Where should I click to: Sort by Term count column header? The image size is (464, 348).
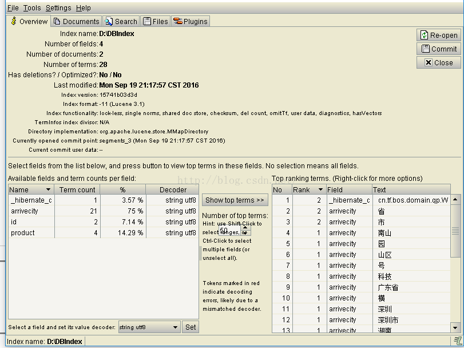click(x=77, y=189)
